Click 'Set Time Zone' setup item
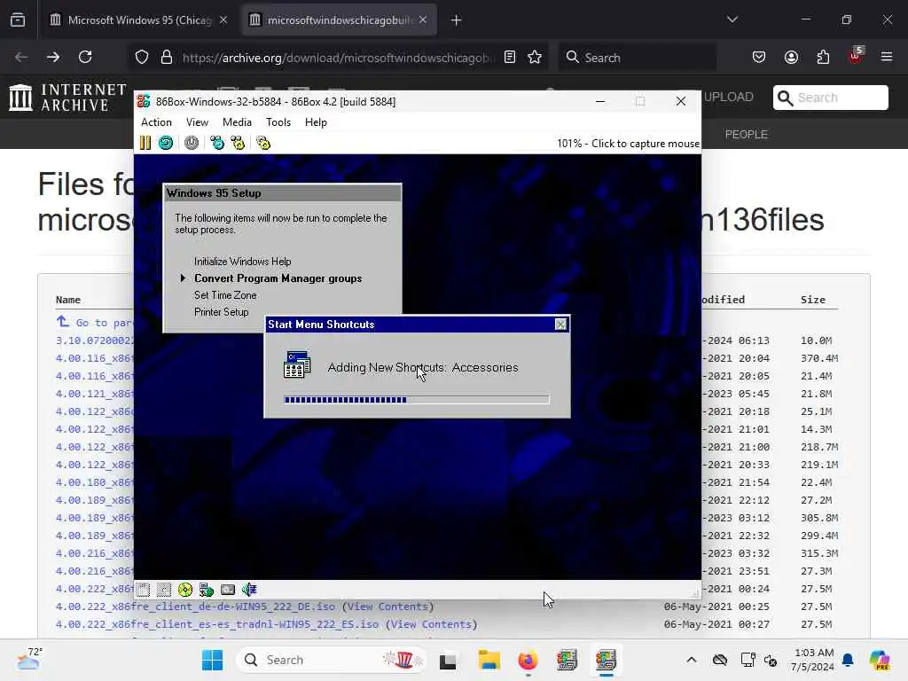 coord(225,295)
